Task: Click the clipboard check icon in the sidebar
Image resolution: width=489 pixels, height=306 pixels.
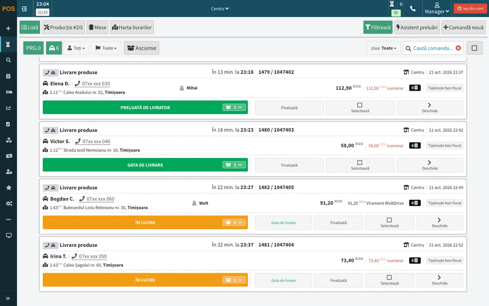Action: pyautogui.click(x=8, y=124)
